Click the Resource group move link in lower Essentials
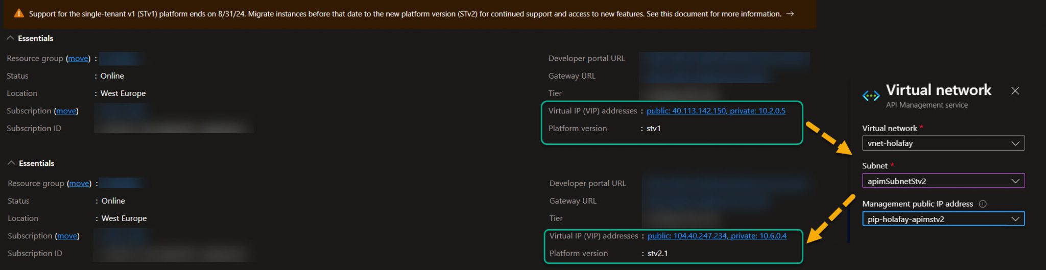Viewport: 1046px width, 270px height. [x=79, y=184]
